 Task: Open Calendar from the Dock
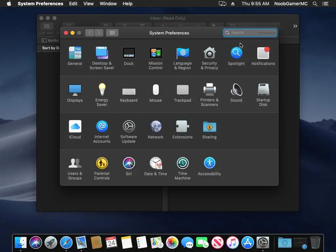coord(112,242)
